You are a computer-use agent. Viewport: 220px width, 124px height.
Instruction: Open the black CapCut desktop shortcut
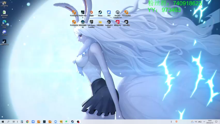[126, 23]
